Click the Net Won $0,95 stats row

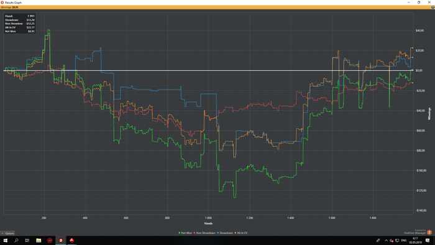tap(20, 31)
